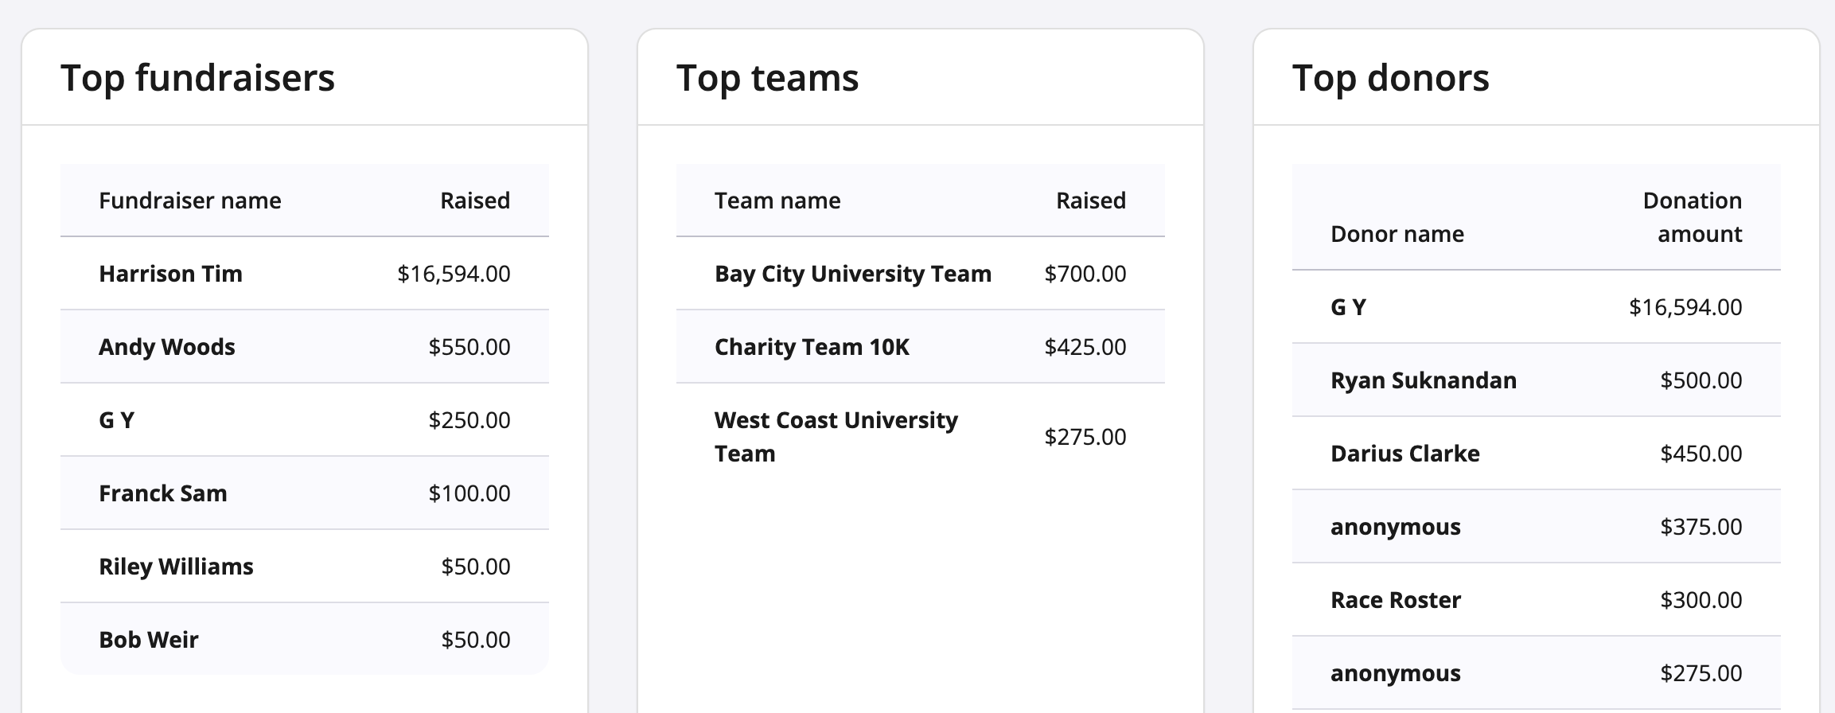Click the Fundraiser name column header
This screenshot has width=1835, height=713.
click(x=189, y=201)
